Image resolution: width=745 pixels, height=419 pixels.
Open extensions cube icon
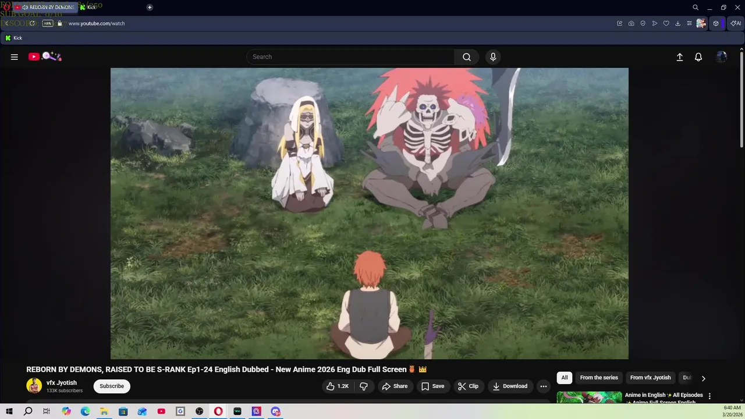click(x=716, y=23)
